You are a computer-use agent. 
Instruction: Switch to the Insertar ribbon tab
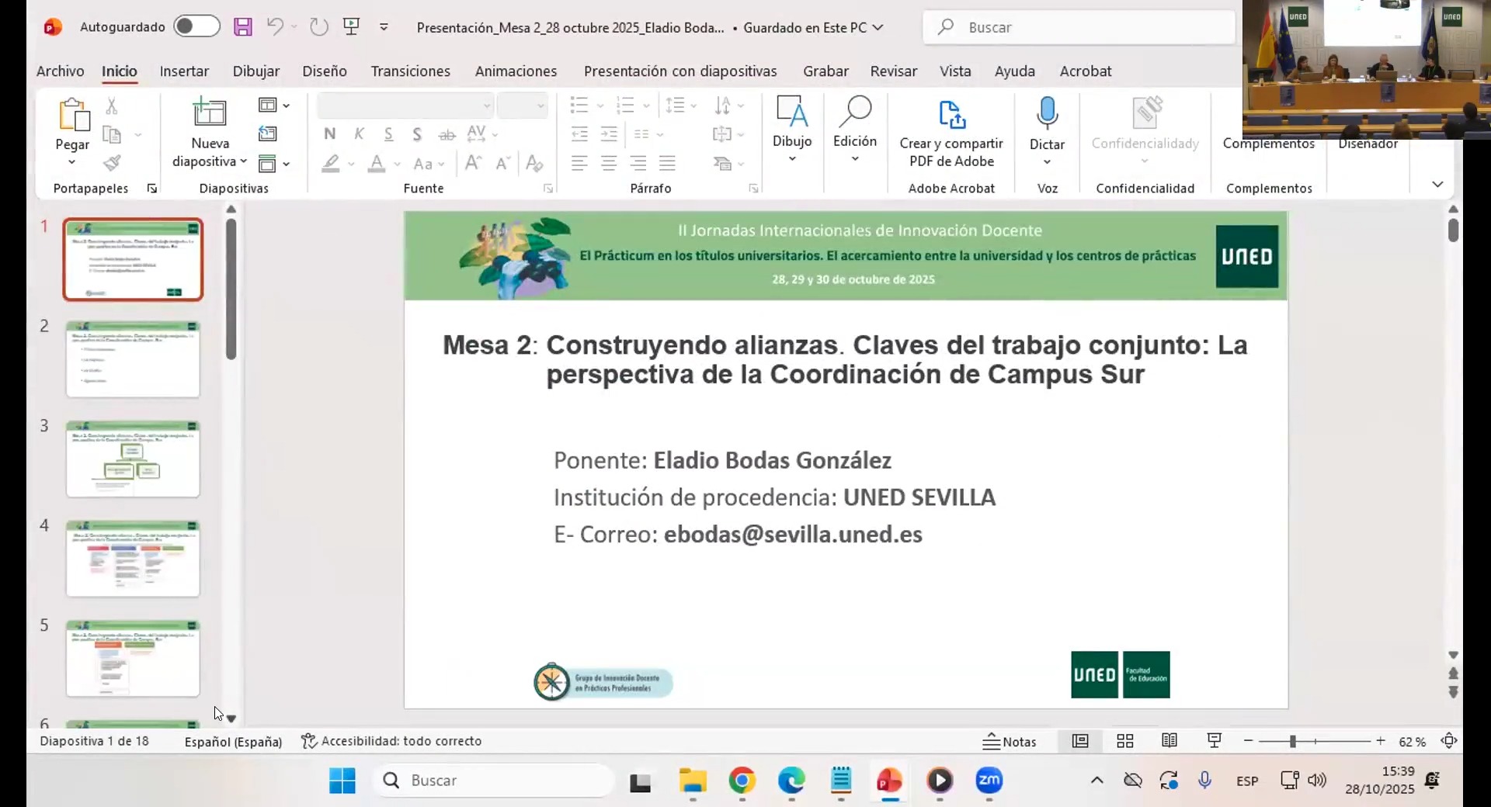point(184,71)
